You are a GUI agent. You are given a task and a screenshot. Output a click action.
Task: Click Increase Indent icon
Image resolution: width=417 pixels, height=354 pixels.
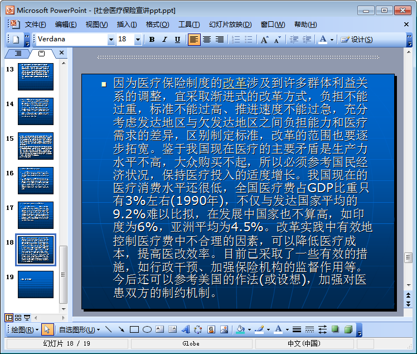point(307,40)
